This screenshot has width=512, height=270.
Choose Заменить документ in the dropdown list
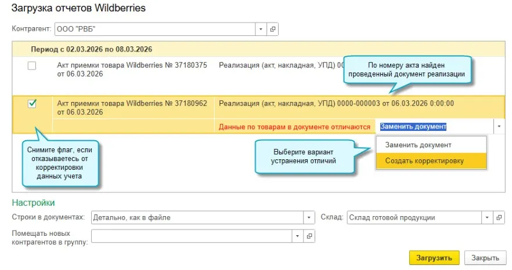[x=431, y=145]
